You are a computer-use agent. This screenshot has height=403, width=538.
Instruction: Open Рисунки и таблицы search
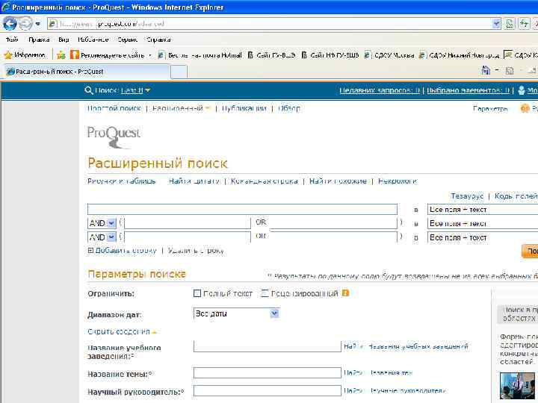[122, 181]
